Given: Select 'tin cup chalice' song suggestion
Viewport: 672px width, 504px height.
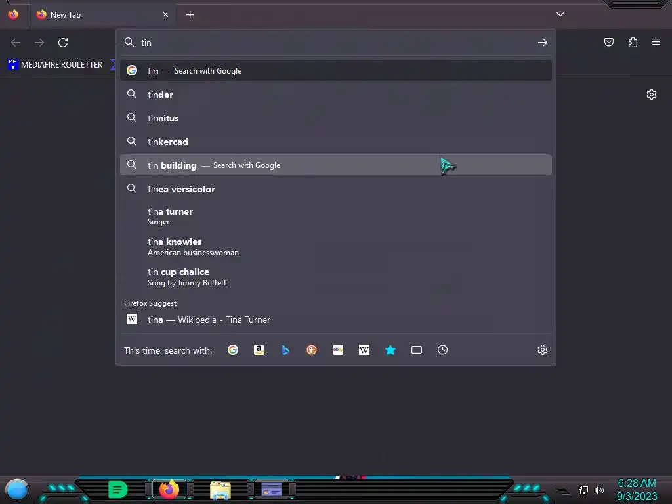Looking at the screenshot, I should (x=336, y=277).
